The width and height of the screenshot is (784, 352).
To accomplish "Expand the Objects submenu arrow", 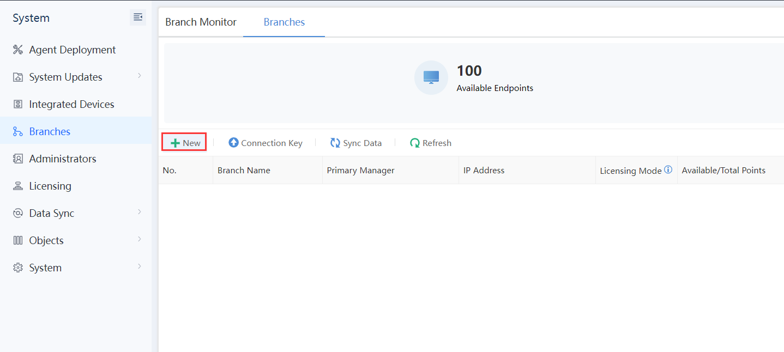I will coord(140,239).
